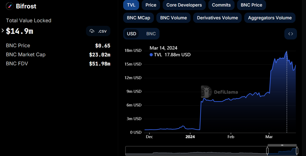
Task: Click the 9m USD y-axis label
Action: coord(134,91)
